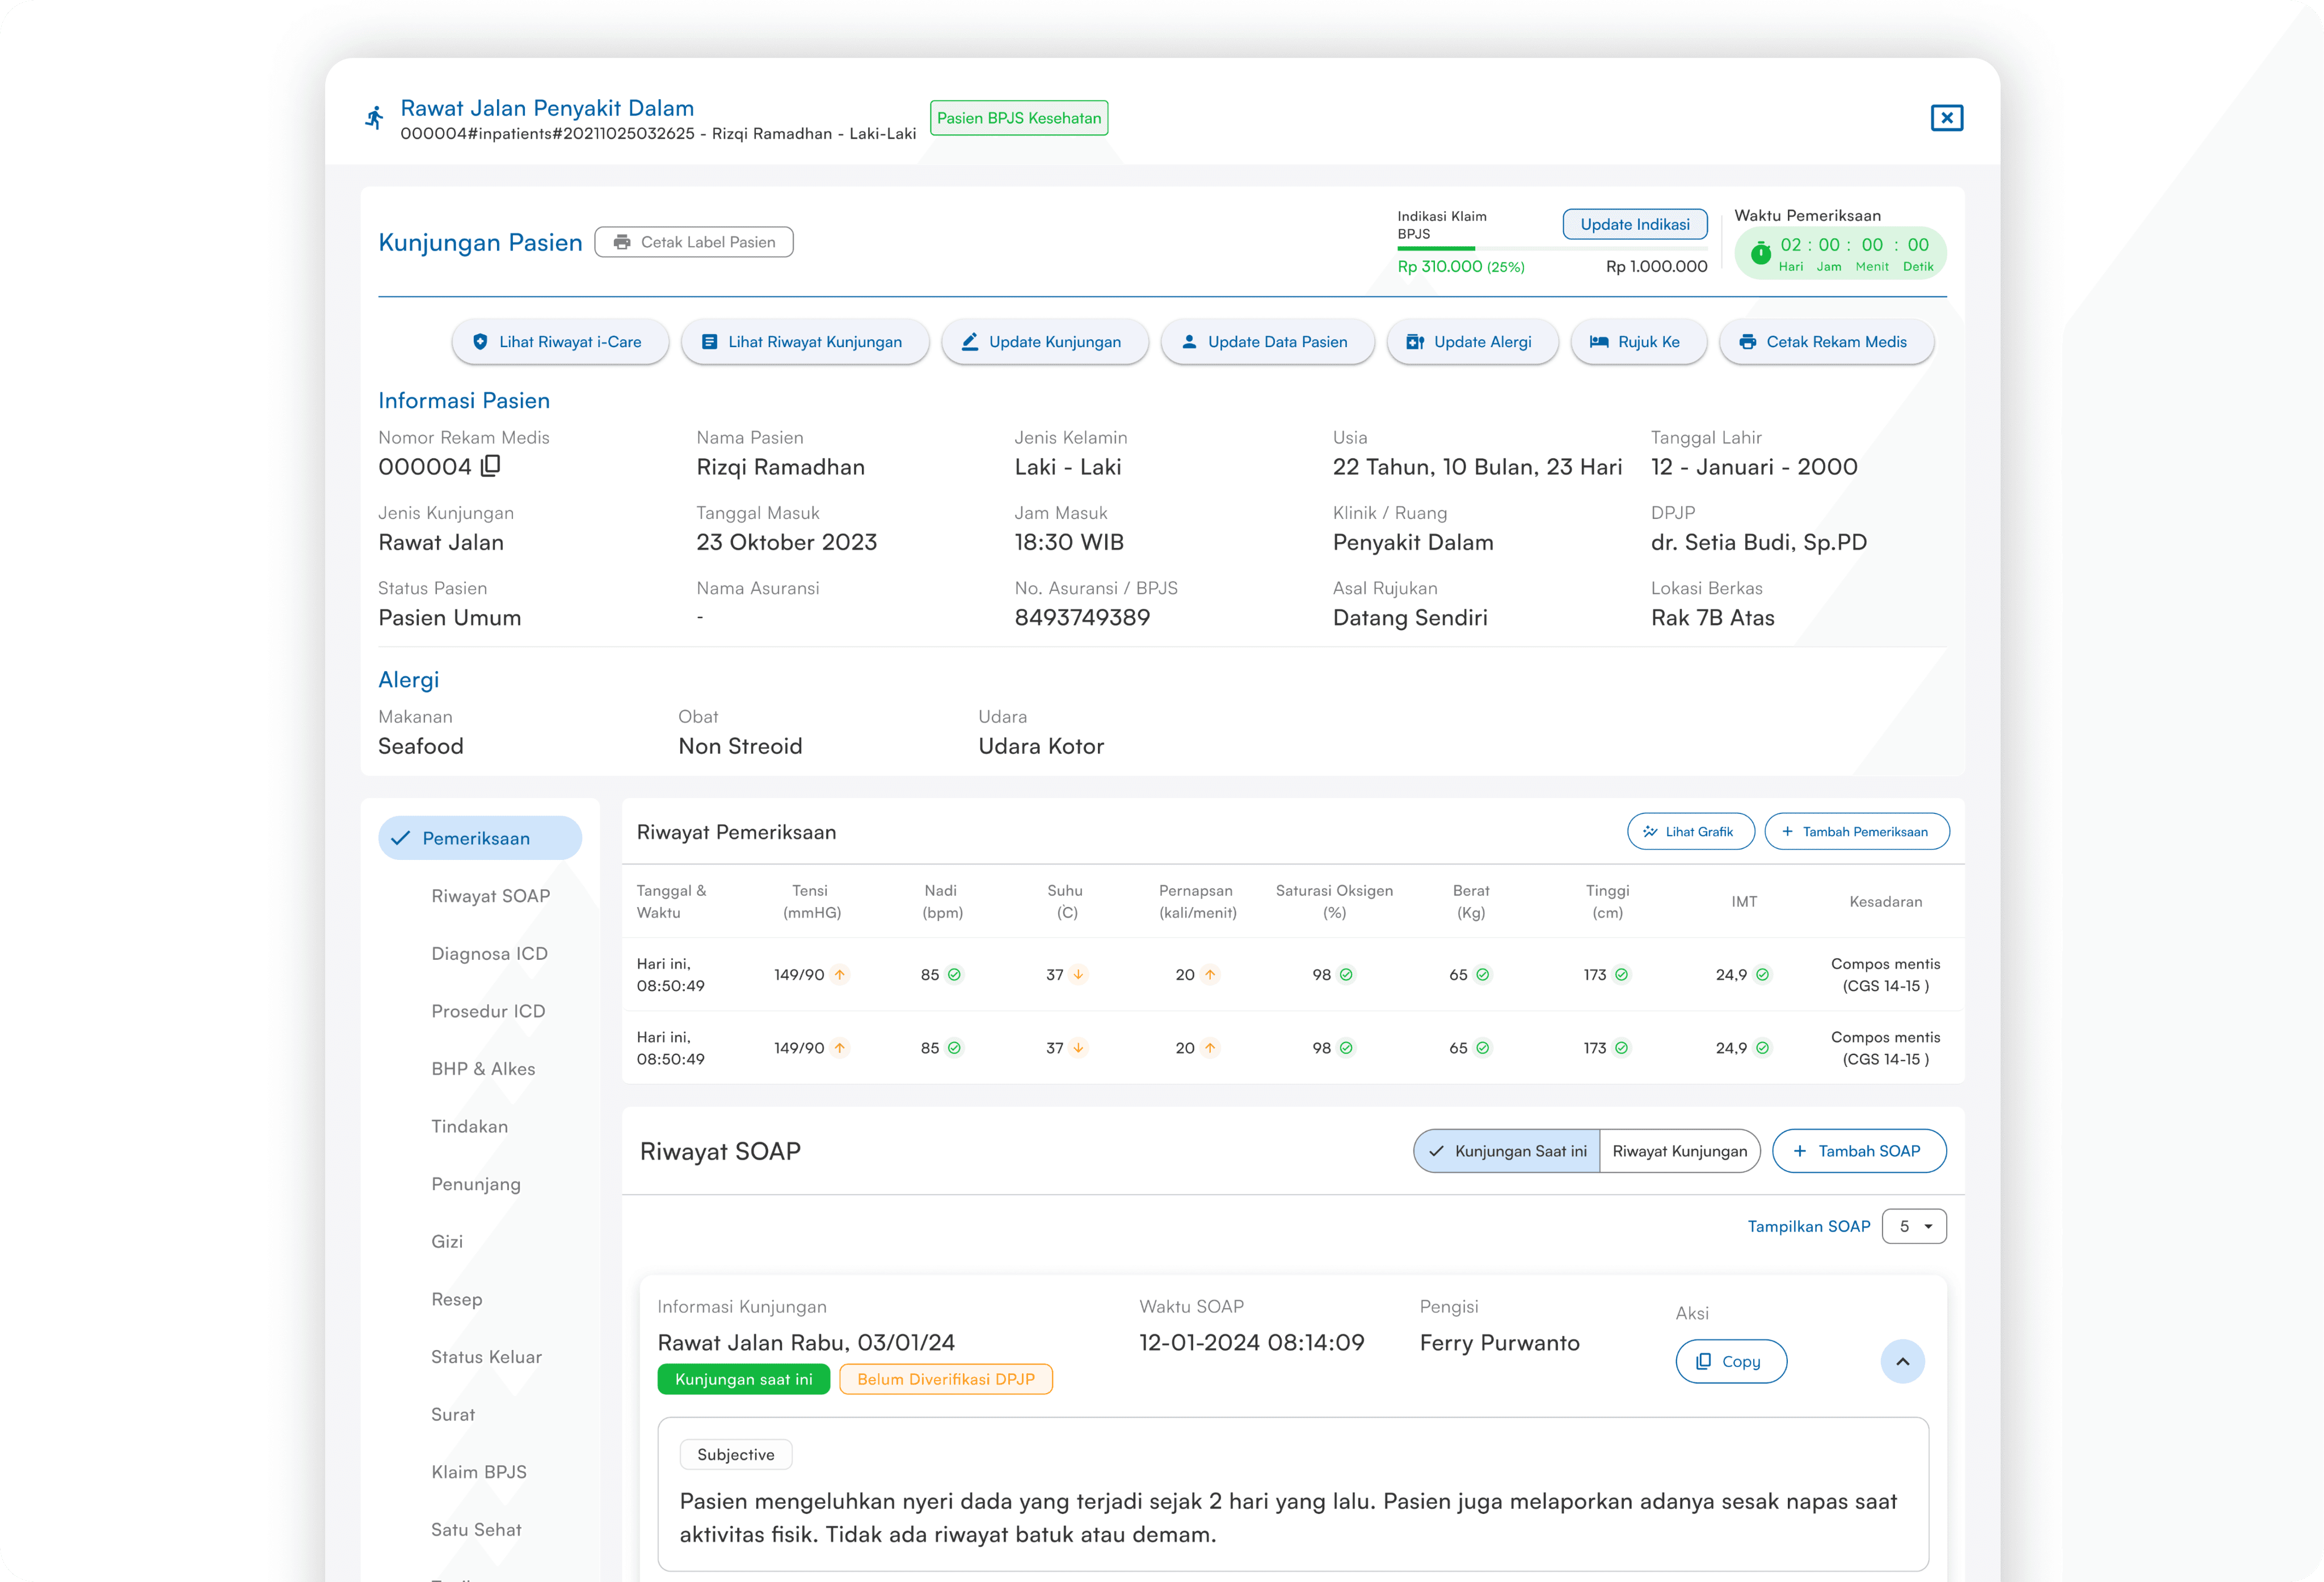Click the copy icon beside medical record number

point(491,466)
